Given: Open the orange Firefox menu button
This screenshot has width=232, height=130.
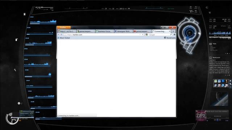Looking at the screenshot, I should tap(64, 27).
